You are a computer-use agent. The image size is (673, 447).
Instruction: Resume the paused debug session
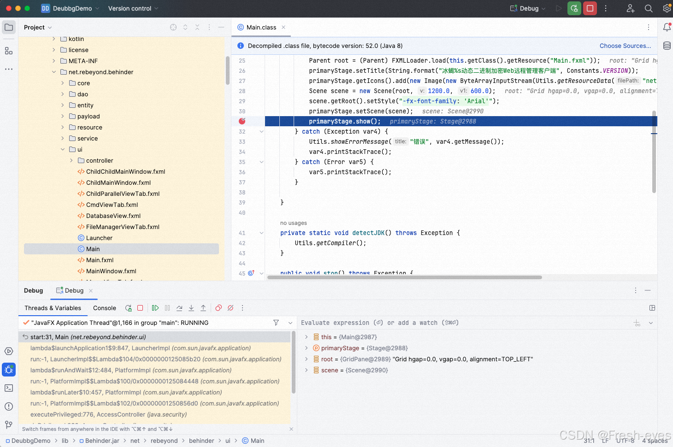(155, 308)
